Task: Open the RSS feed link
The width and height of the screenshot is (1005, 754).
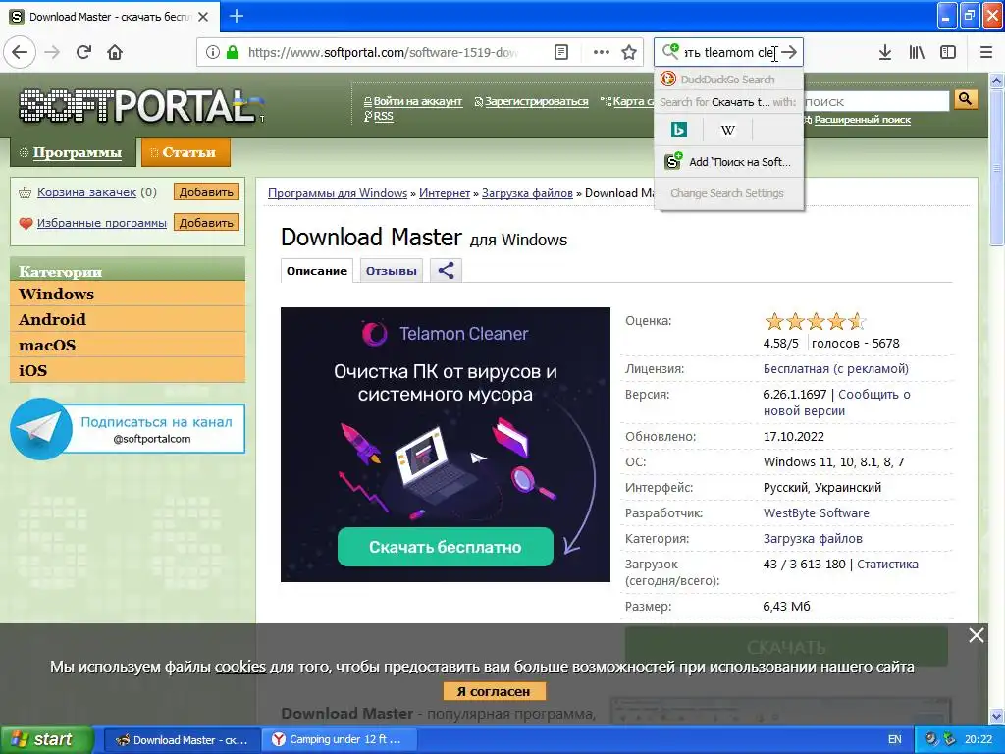Action: pyautogui.click(x=383, y=116)
